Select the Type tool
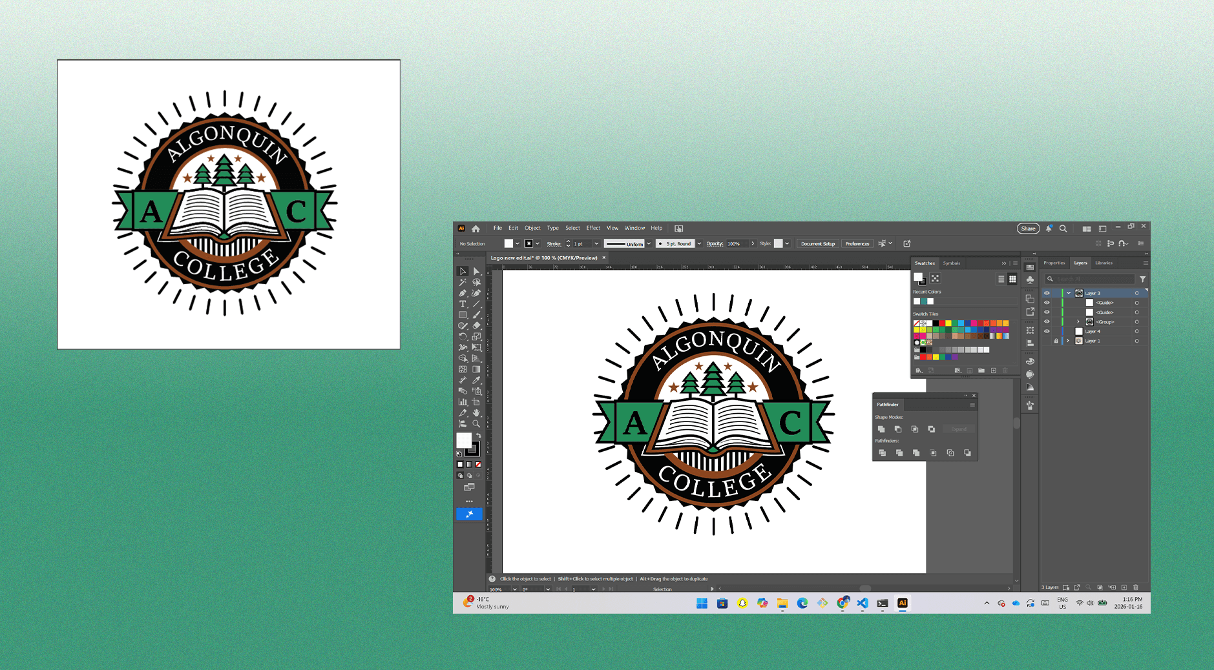 [463, 304]
